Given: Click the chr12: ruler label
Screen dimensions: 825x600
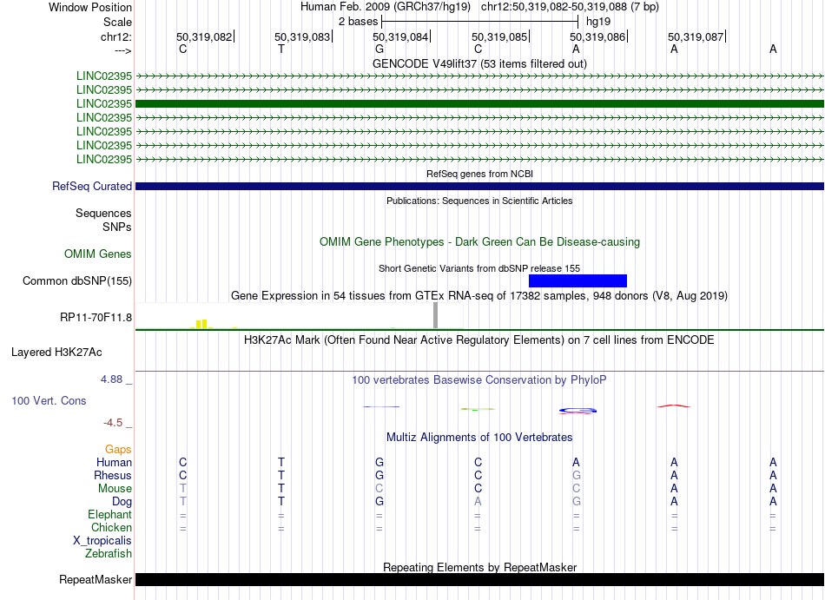Looking at the screenshot, I should (116, 36).
